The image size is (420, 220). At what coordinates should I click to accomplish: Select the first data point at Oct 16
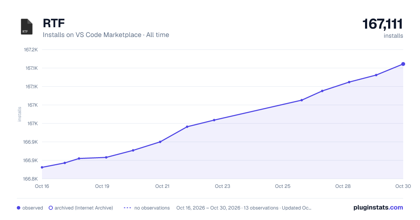pyautogui.click(x=42, y=167)
